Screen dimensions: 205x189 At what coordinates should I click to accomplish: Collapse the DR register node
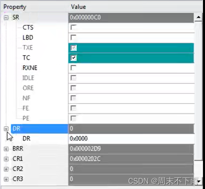point(6,129)
